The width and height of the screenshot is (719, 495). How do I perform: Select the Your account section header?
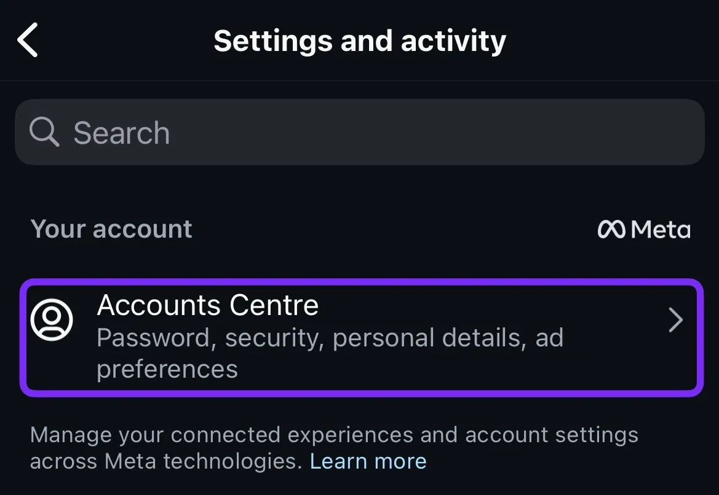(x=111, y=229)
